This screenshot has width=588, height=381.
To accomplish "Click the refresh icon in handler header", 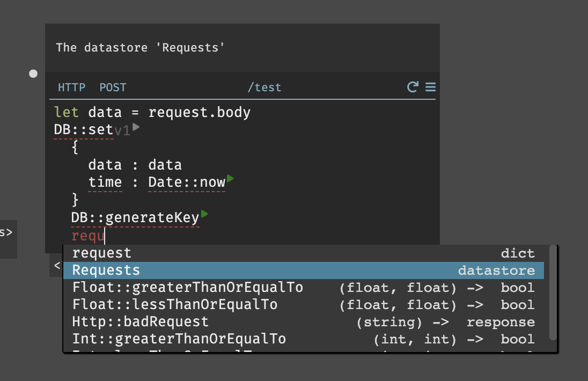I will 413,87.
